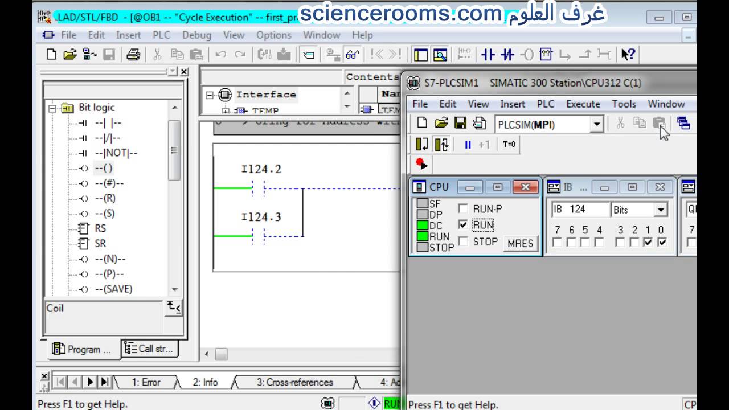Click the IB 124 address input field
729x410 pixels.
(x=580, y=210)
